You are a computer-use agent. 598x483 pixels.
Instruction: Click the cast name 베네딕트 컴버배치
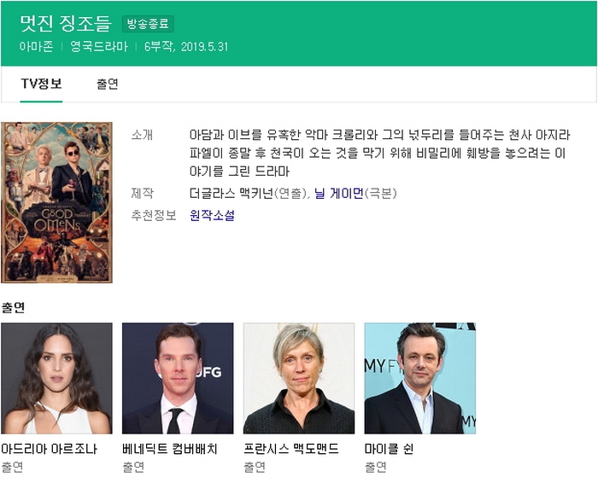171,449
